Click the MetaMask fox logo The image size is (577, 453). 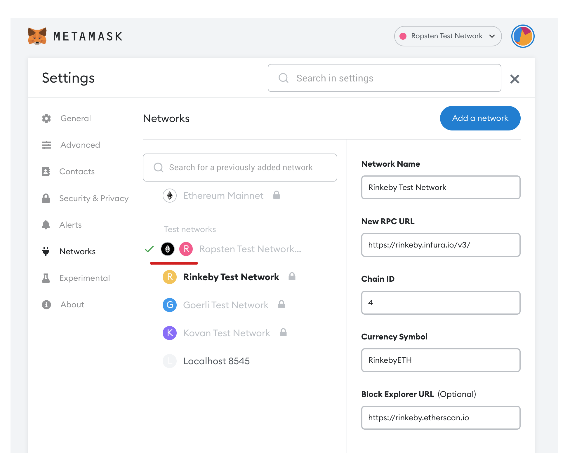(x=38, y=36)
